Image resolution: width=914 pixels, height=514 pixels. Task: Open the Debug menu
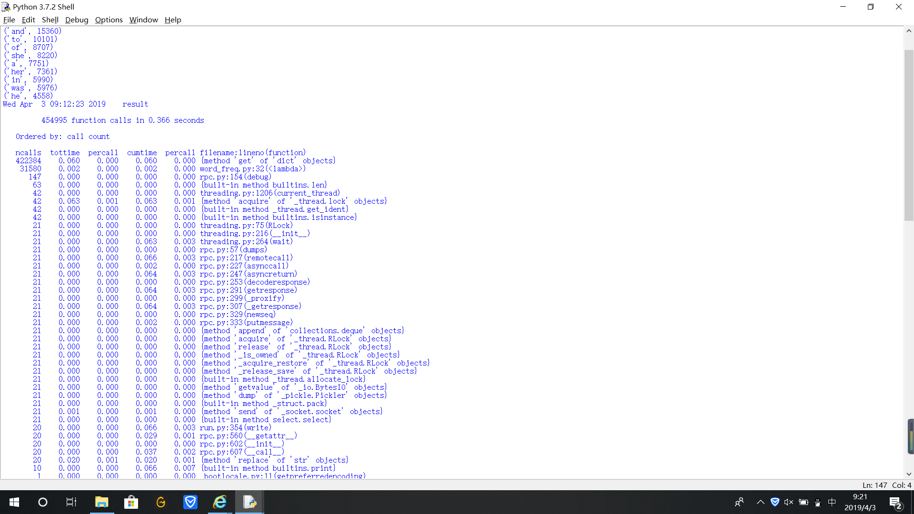pyautogui.click(x=77, y=20)
